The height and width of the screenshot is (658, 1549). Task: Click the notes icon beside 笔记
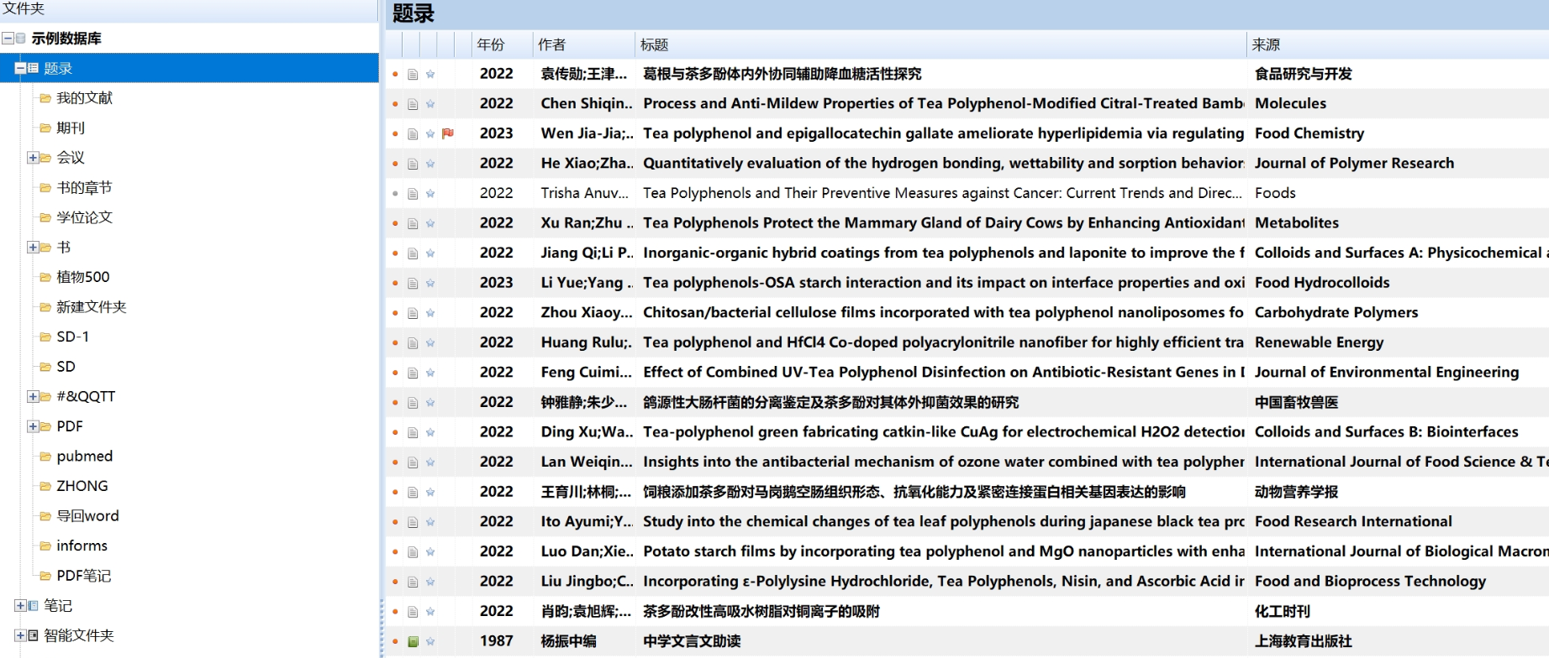pos(34,605)
